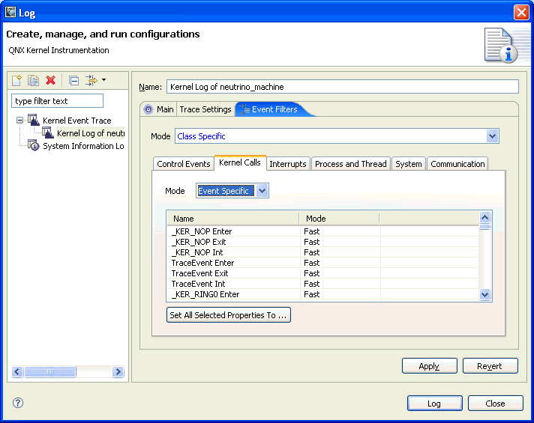The width and height of the screenshot is (534, 423).
Task: Open the Class Specific mode dropdown
Action: (492, 136)
